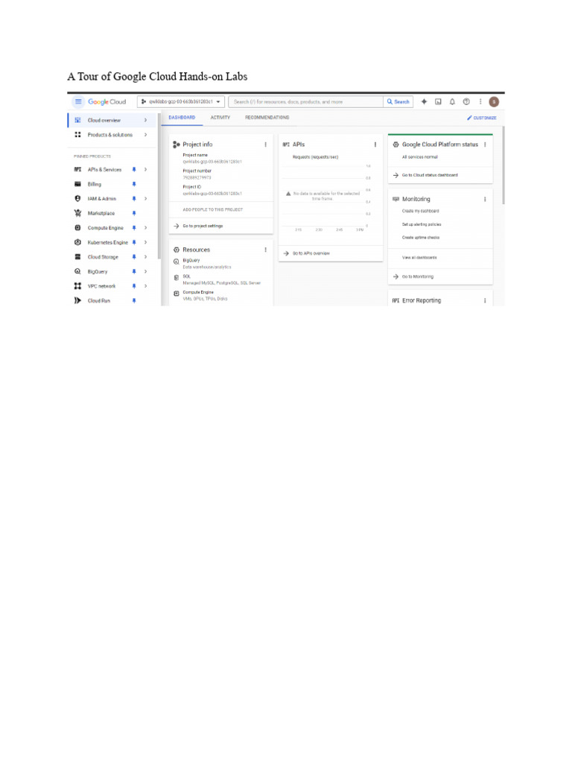This screenshot has width=572, height=763.
Task: Expand Products & solutions submenu chevron
Action: pos(145,135)
